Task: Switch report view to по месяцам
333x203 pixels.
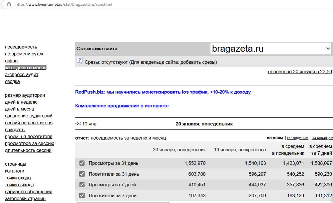Action: (x=322, y=138)
